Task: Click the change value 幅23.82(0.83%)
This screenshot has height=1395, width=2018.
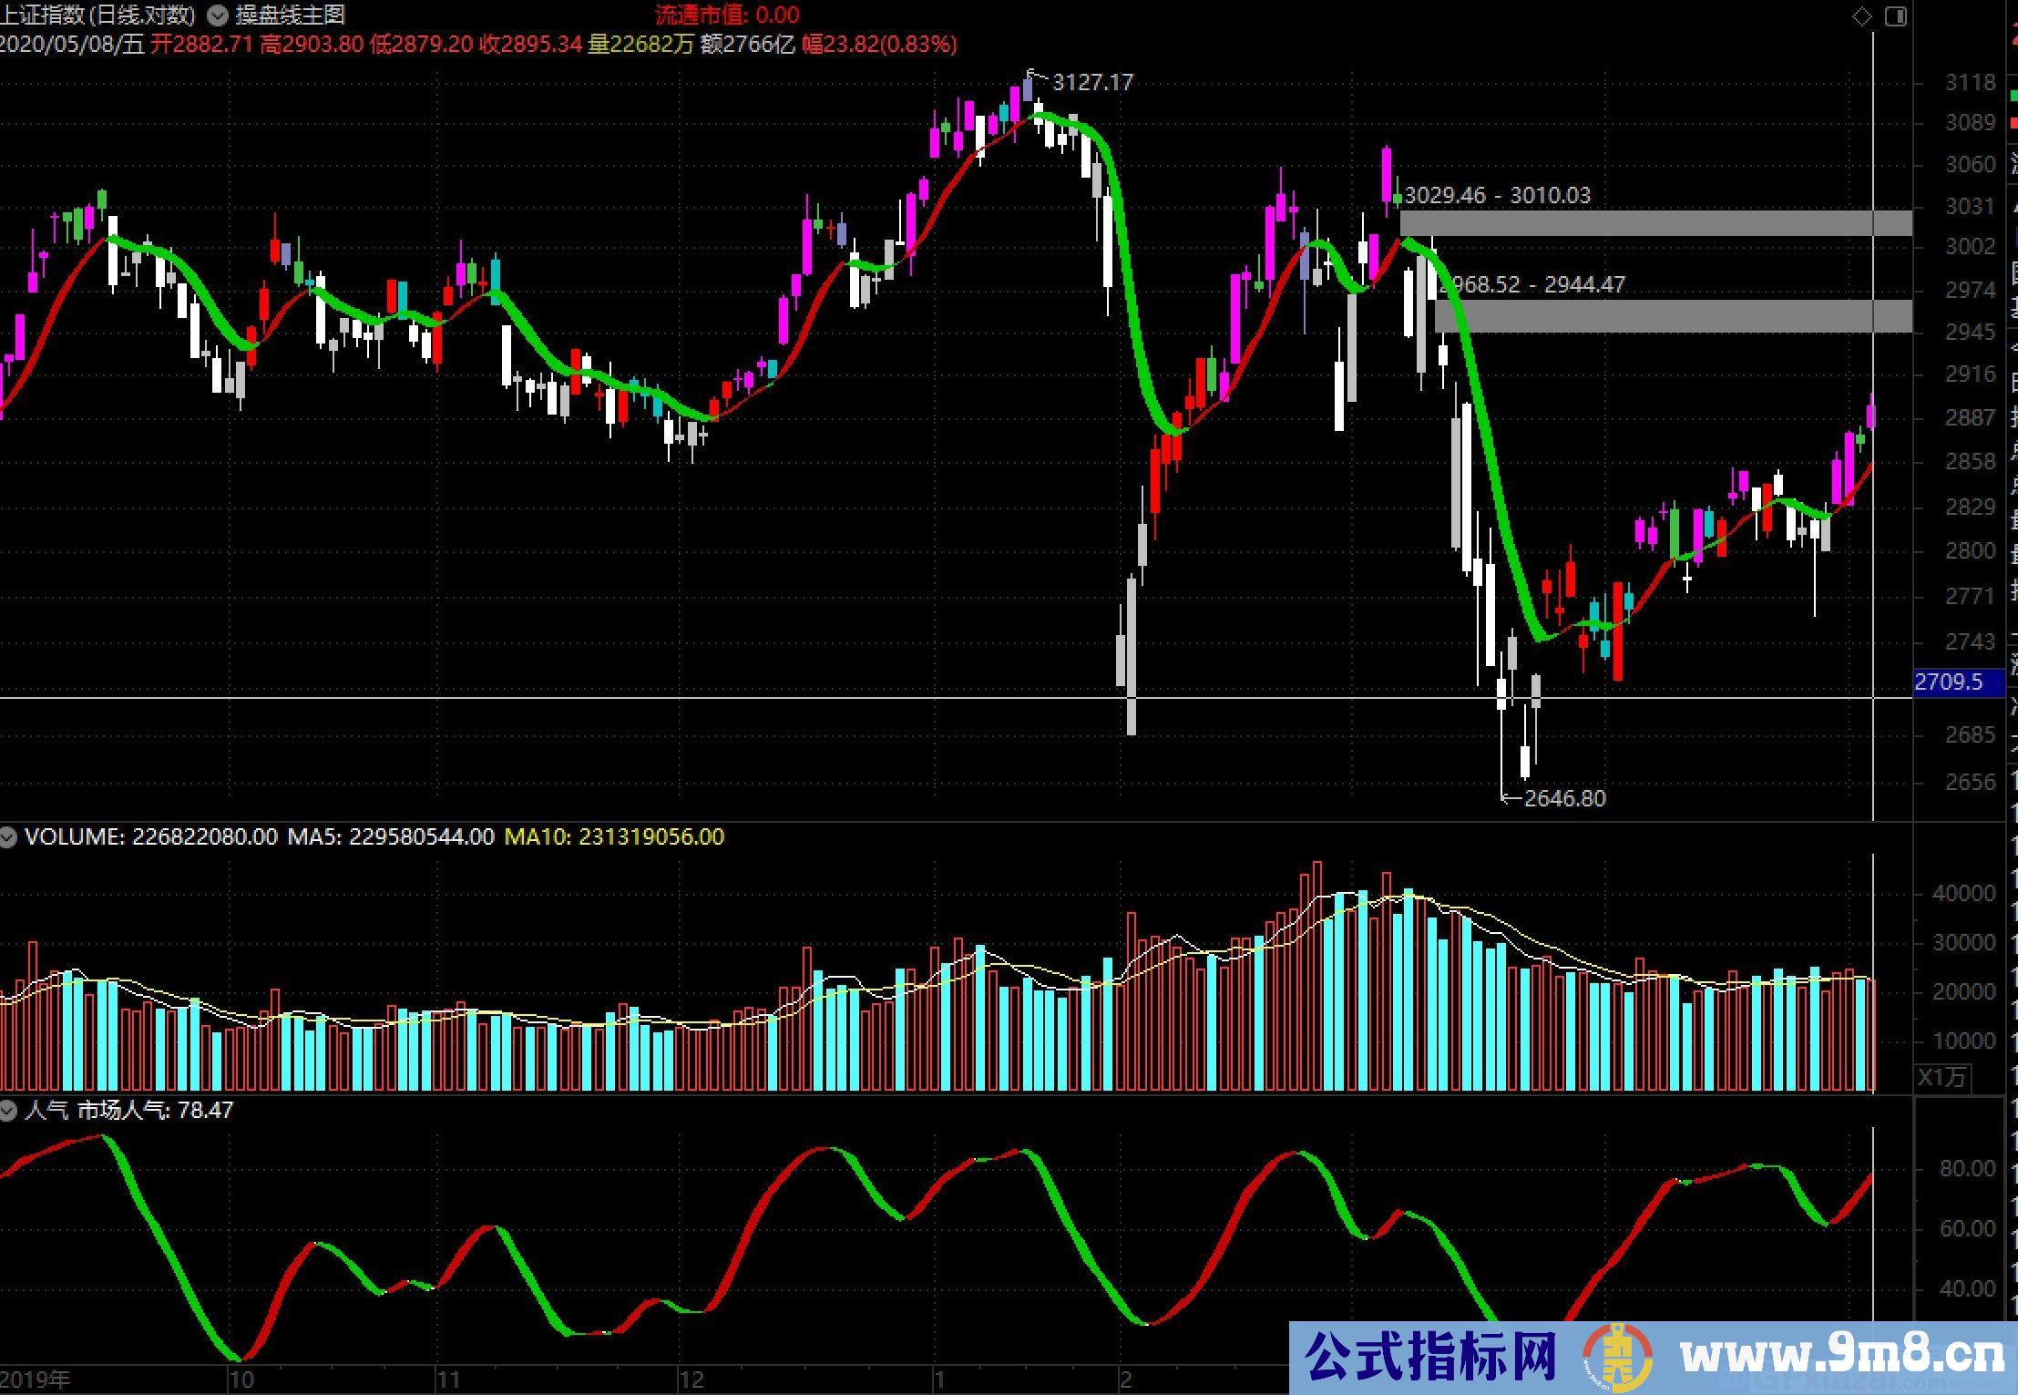Action: click(880, 44)
